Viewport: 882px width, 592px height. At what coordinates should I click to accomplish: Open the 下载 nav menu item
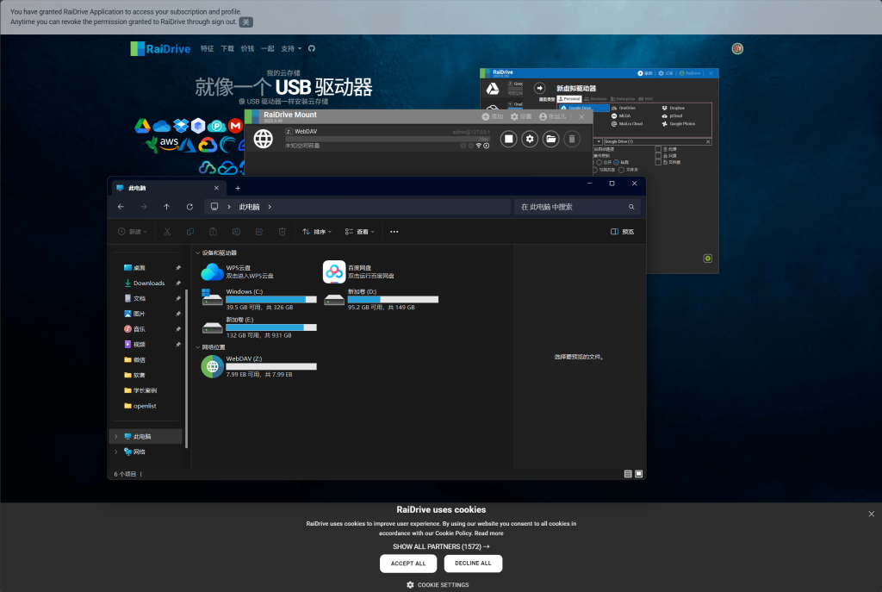pyautogui.click(x=227, y=49)
